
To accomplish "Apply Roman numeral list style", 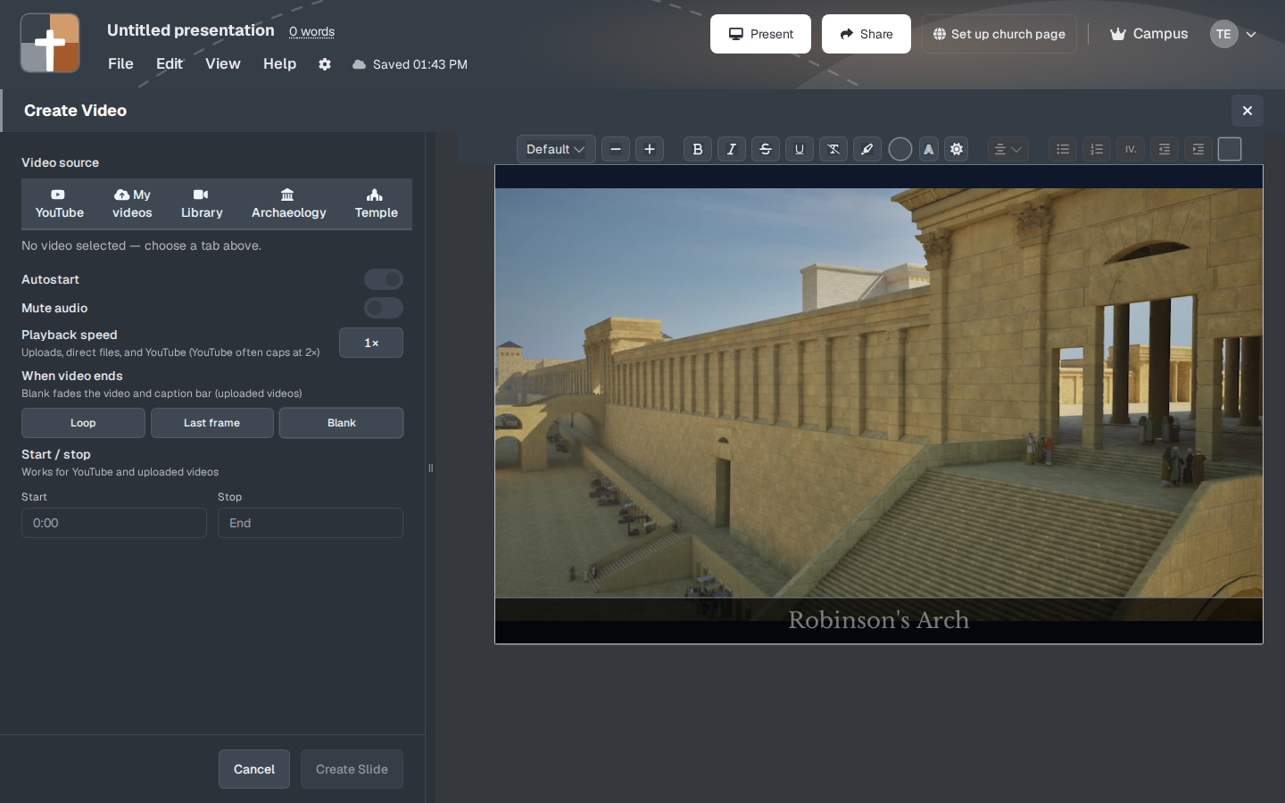I will pyautogui.click(x=1131, y=149).
